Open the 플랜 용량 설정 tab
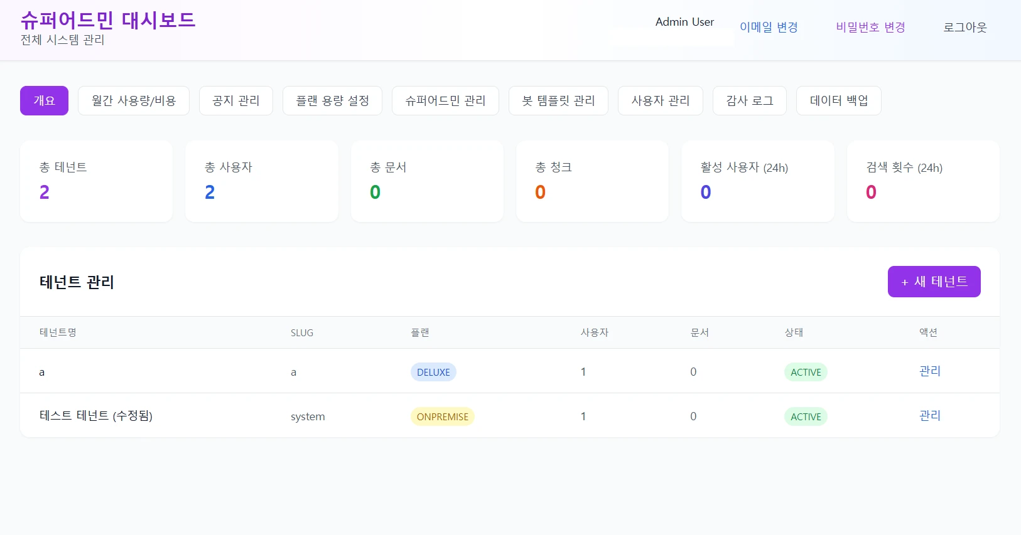Viewport: 1021px width, 535px height. click(332, 100)
